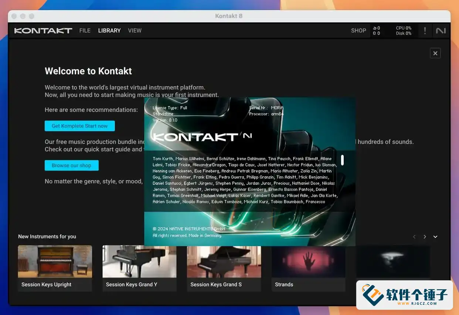Click the CPU 0% readout

(404, 28)
